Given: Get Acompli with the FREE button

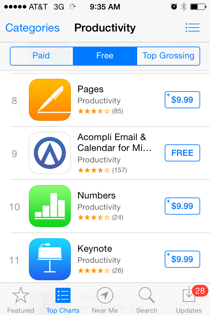Looking at the screenshot, I should click(x=182, y=153).
